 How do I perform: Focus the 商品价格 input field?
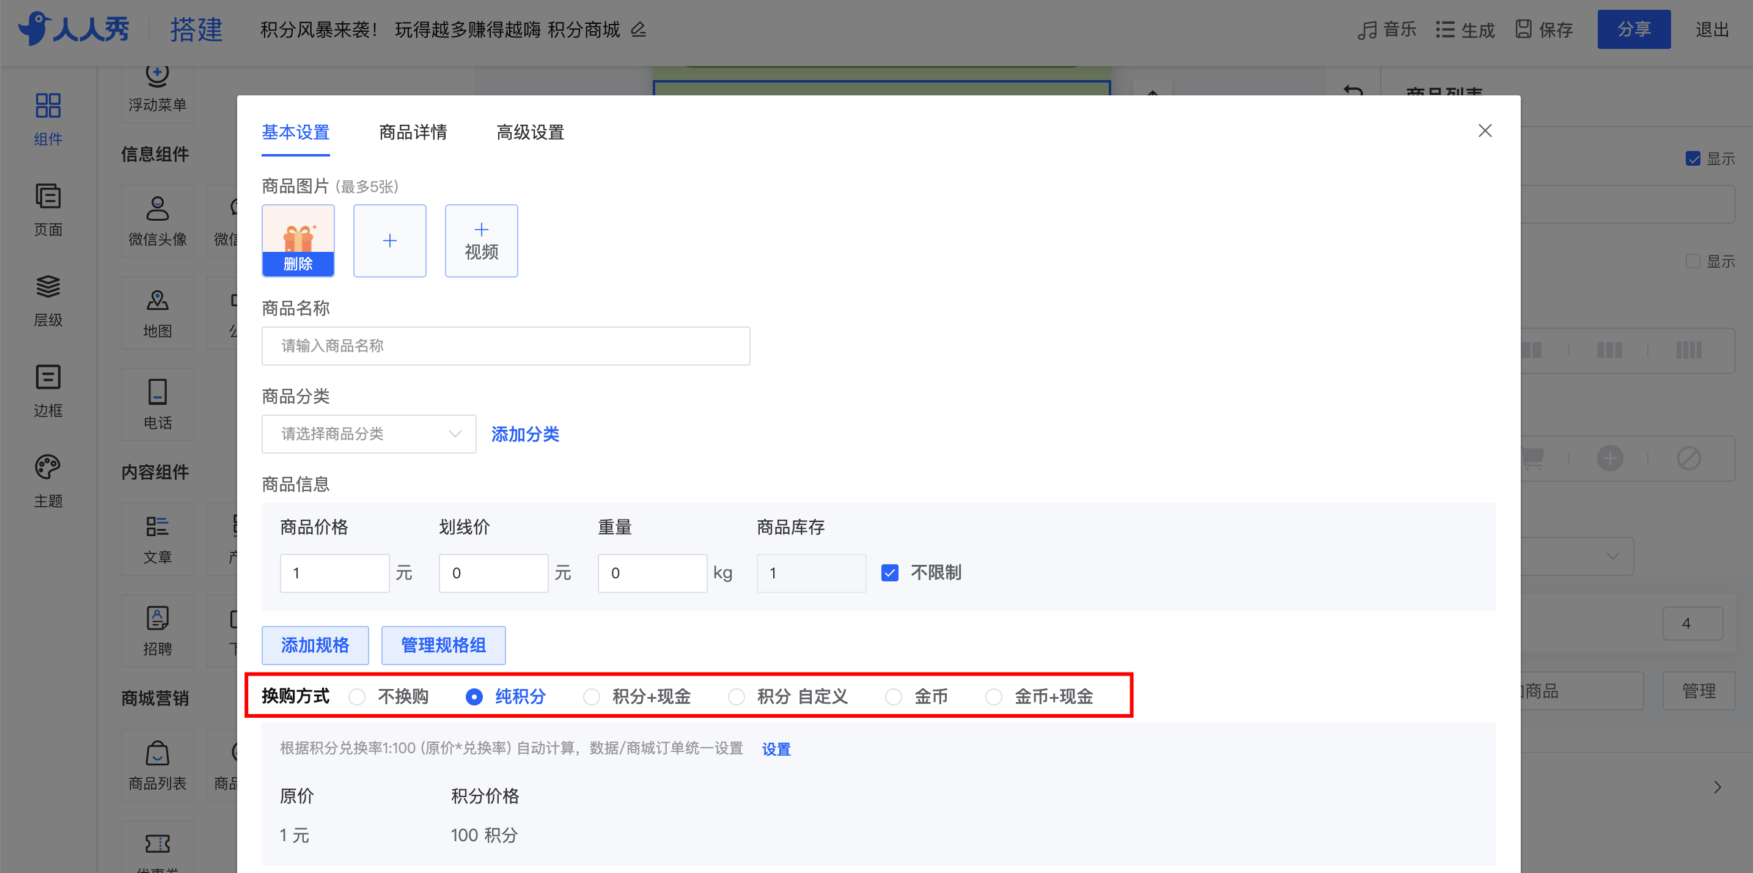335,573
